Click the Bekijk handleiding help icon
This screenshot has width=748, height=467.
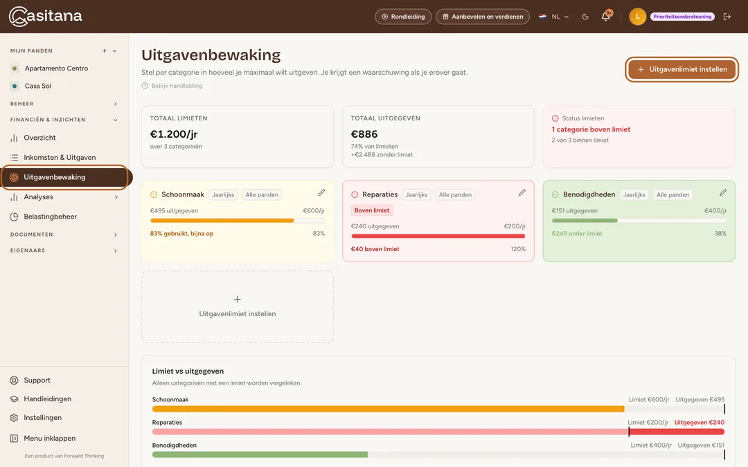tap(145, 86)
